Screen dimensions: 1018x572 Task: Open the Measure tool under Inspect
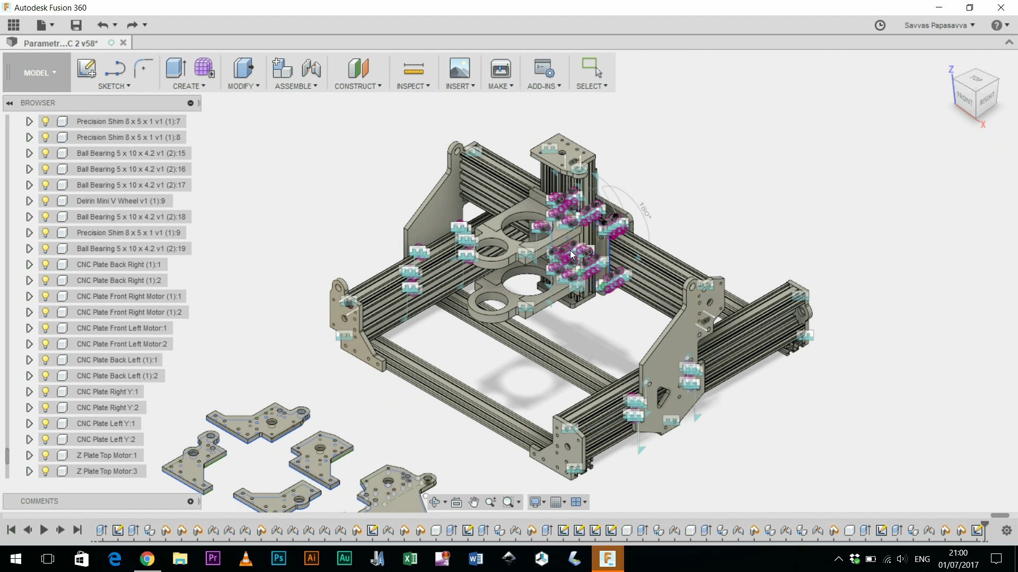tap(414, 69)
